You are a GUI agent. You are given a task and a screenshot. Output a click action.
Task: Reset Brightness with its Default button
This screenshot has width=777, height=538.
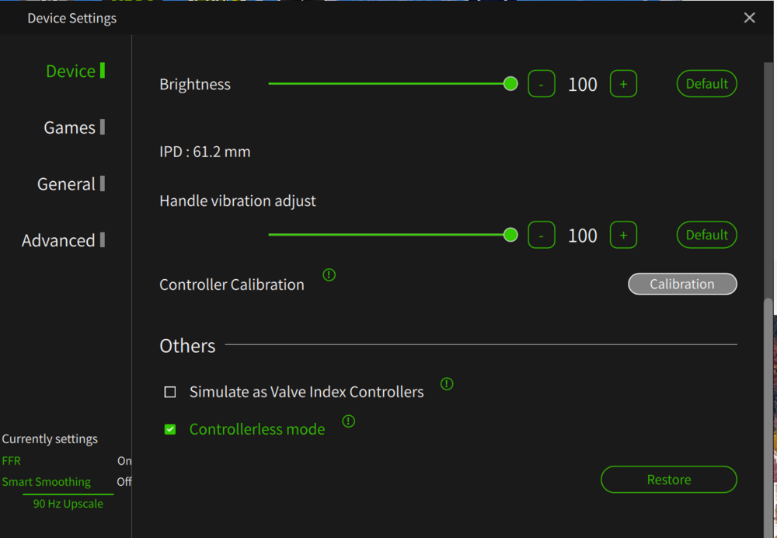point(706,84)
